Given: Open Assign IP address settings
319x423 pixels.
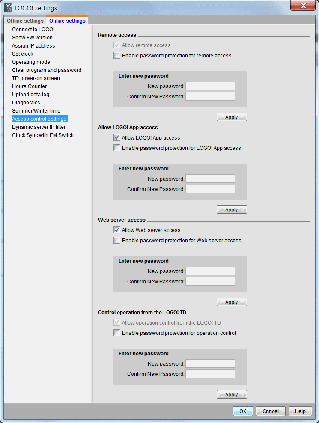Looking at the screenshot, I should tap(33, 45).
